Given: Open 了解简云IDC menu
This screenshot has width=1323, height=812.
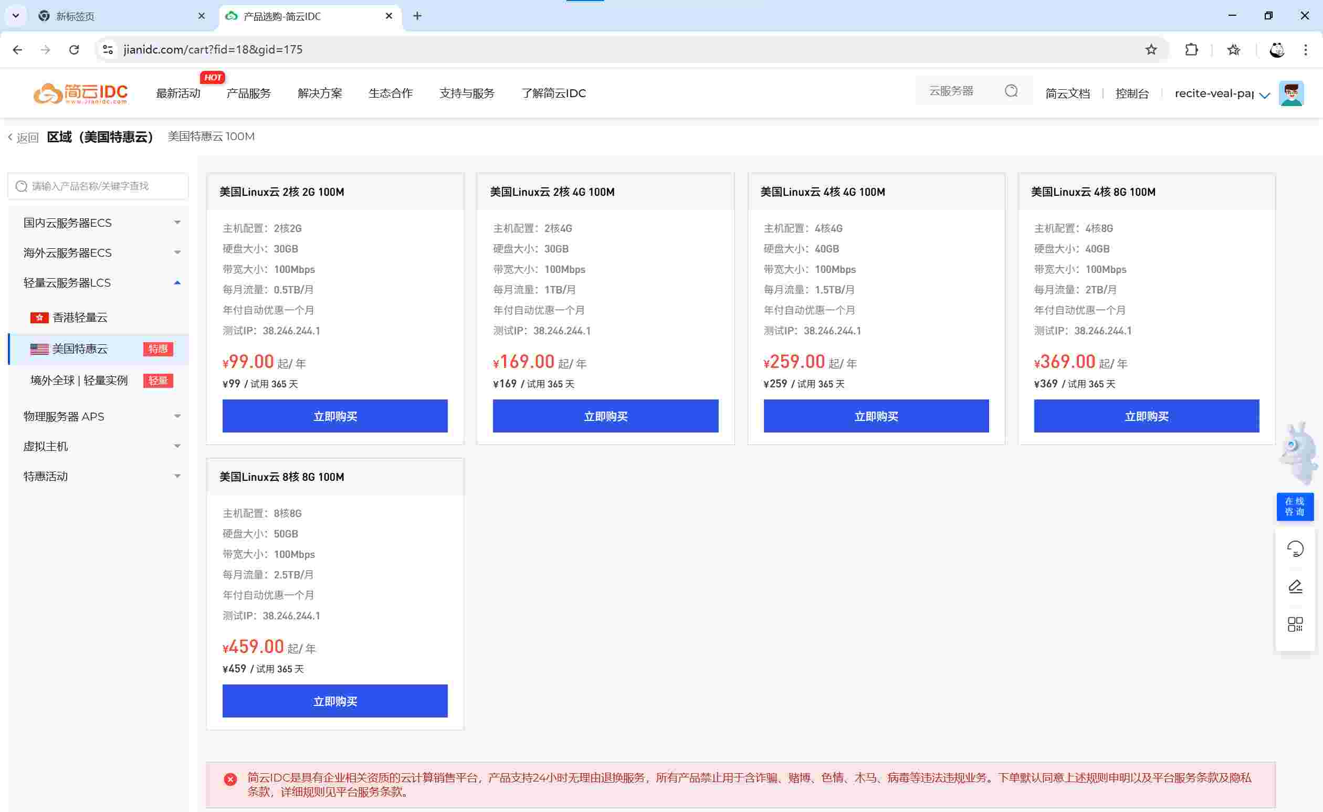Looking at the screenshot, I should coord(553,93).
